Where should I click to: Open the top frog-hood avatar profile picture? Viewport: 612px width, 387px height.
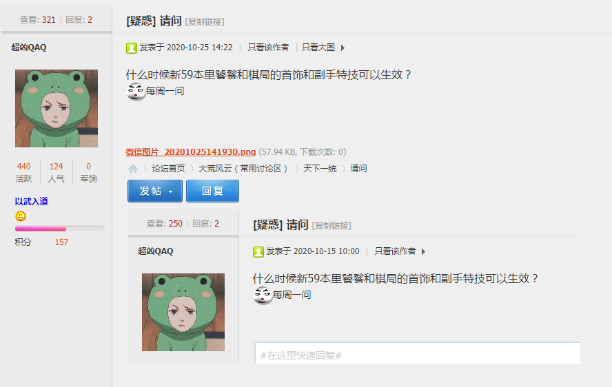click(x=57, y=108)
